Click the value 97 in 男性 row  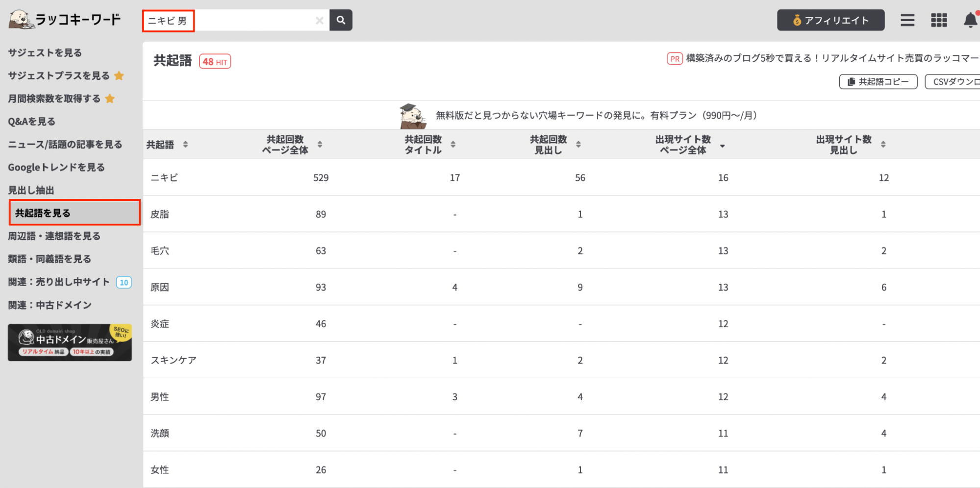click(321, 397)
